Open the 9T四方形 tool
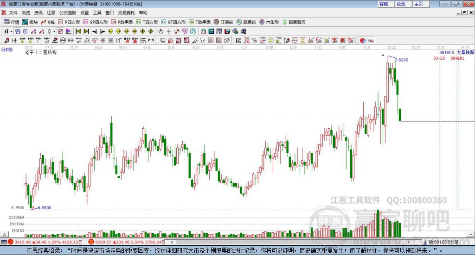This screenshot has width=475, height=255. click(173, 22)
